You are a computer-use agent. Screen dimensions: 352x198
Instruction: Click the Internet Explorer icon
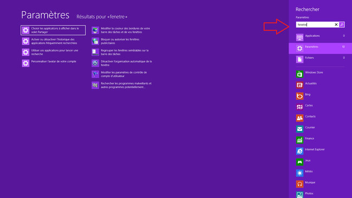point(299,151)
